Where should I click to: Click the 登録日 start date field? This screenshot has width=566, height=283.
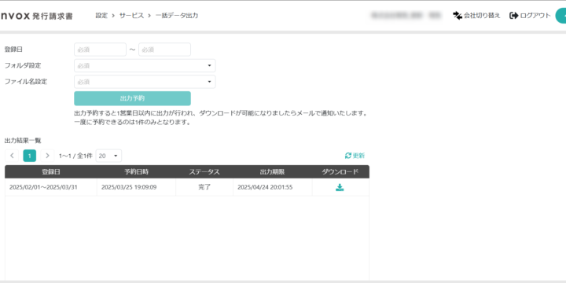(x=100, y=50)
